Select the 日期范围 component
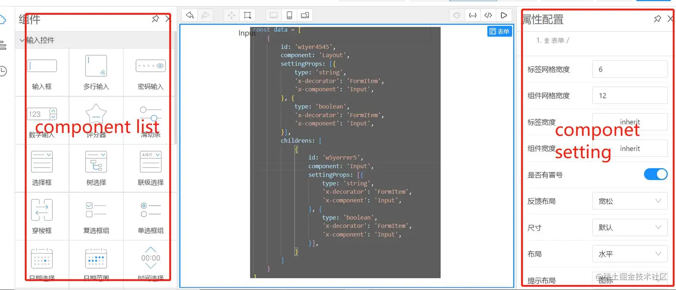 coord(96,264)
